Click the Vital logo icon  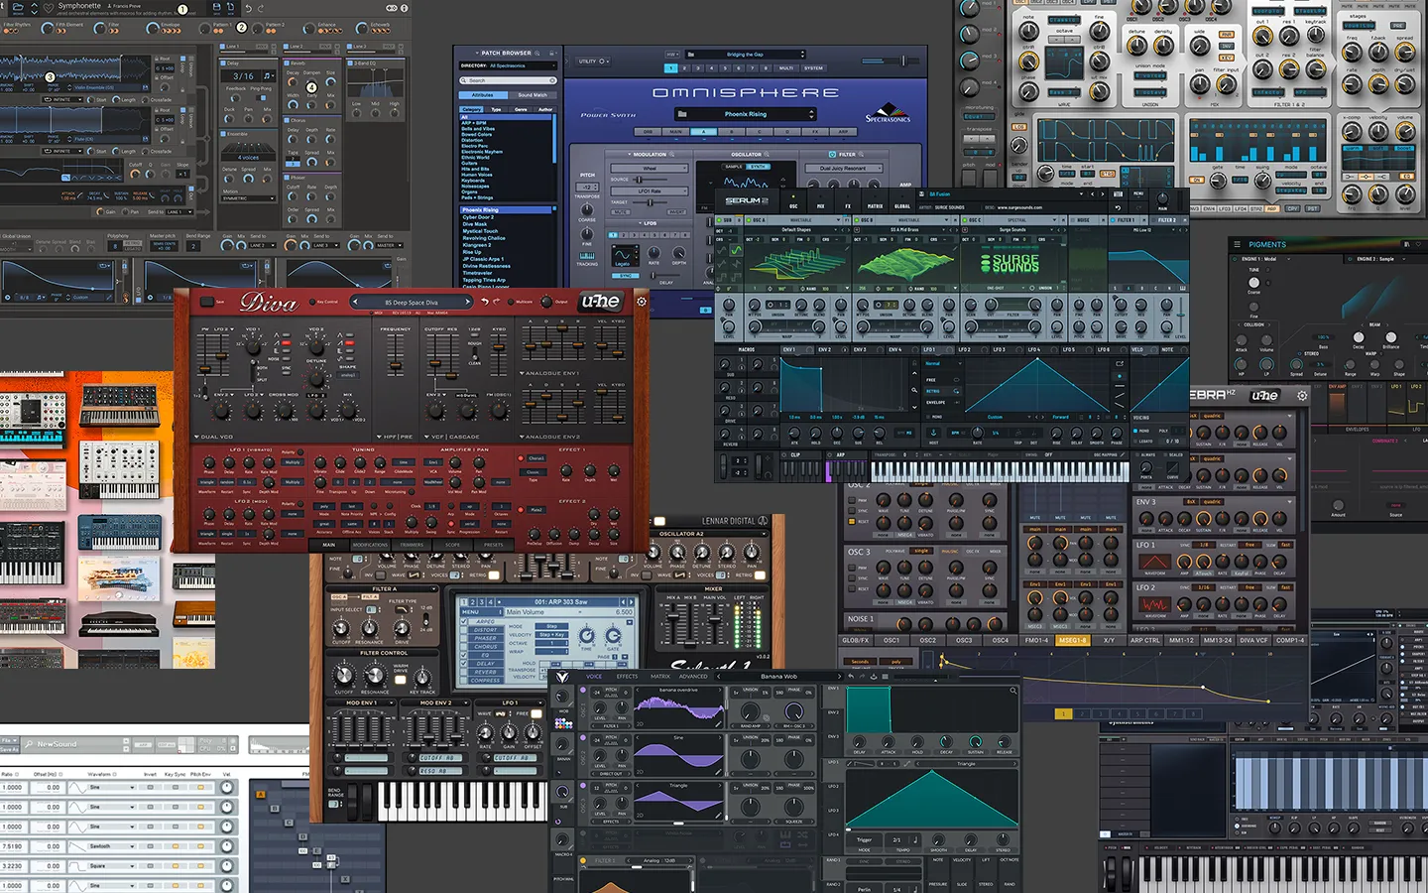[x=562, y=677]
